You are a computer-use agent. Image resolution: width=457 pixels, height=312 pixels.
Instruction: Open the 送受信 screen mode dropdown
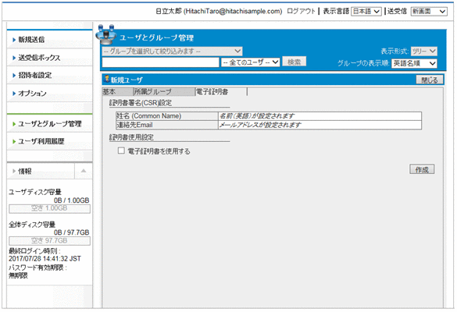click(x=429, y=12)
